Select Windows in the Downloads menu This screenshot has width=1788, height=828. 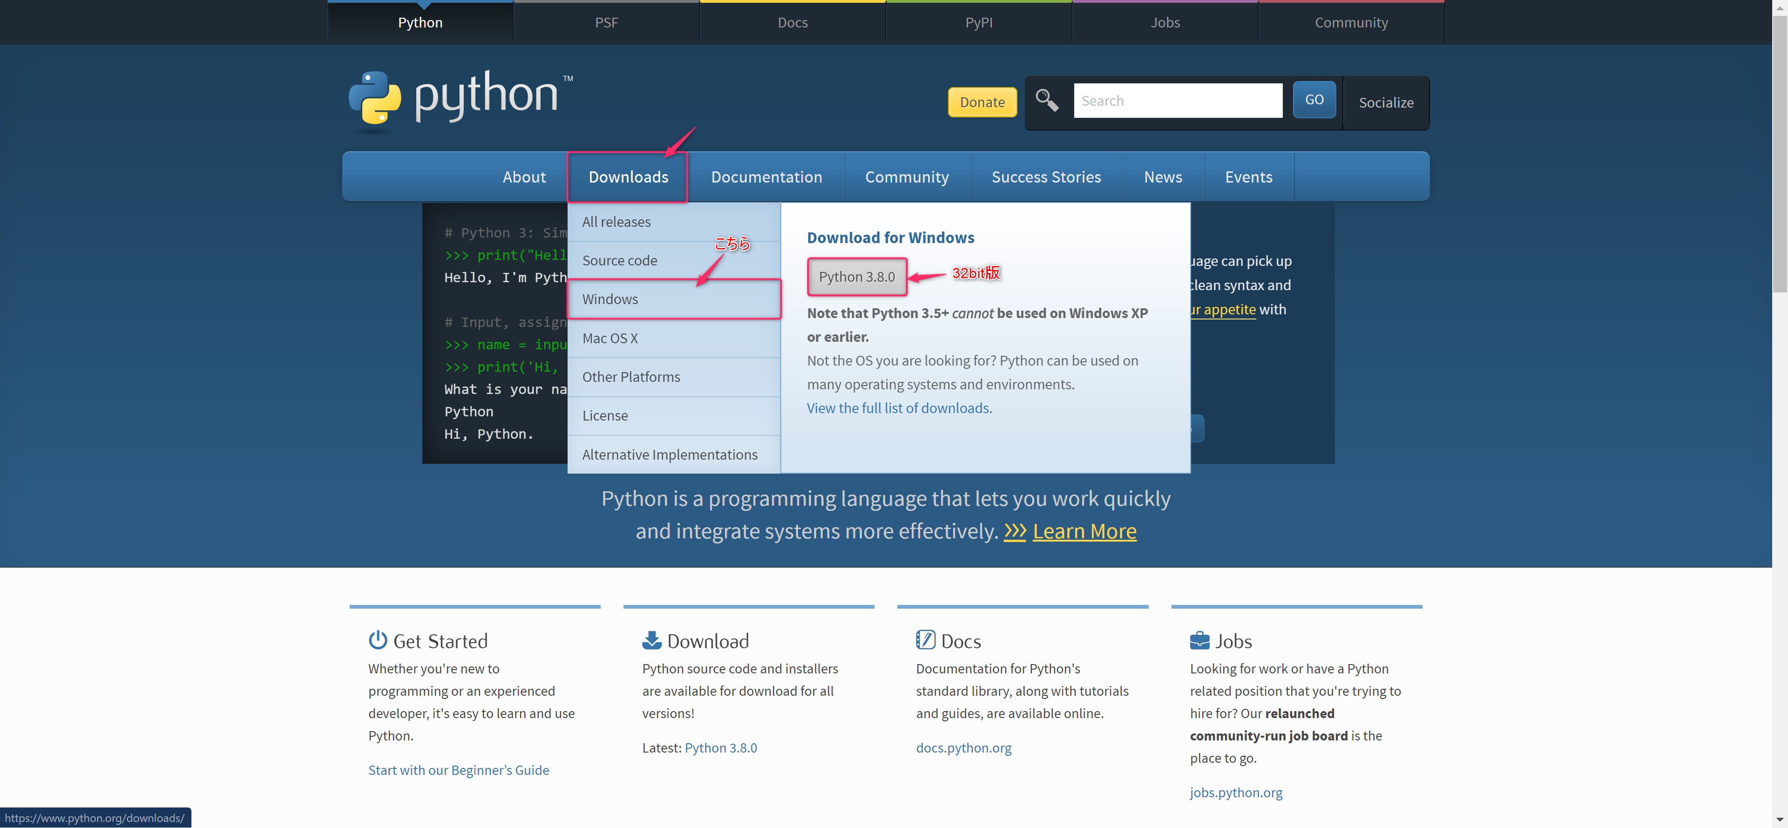coord(610,299)
